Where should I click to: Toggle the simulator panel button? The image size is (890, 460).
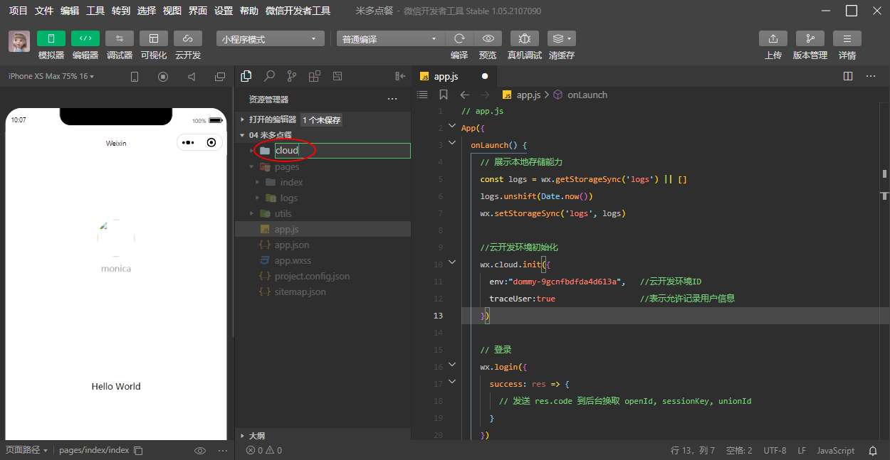click(51, 38)
